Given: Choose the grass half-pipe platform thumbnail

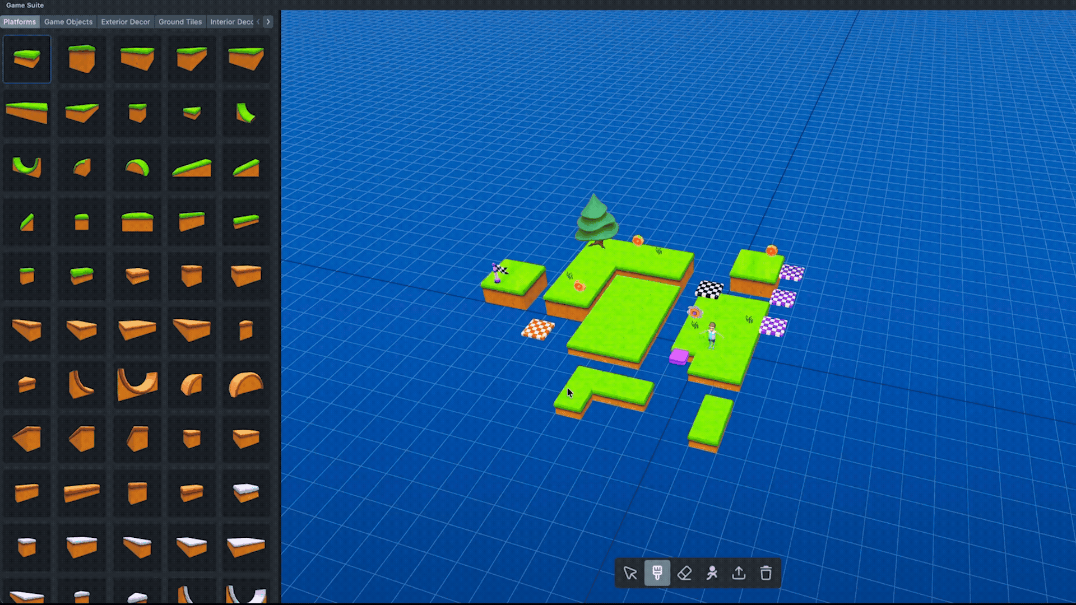Looking at the screenshot, I should [x=27, y=167].
